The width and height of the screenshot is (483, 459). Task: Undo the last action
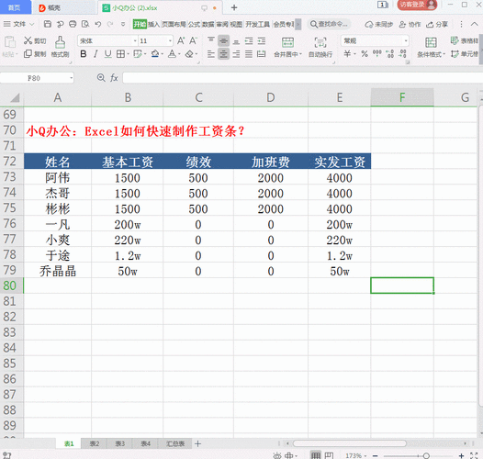pos(98,24)
